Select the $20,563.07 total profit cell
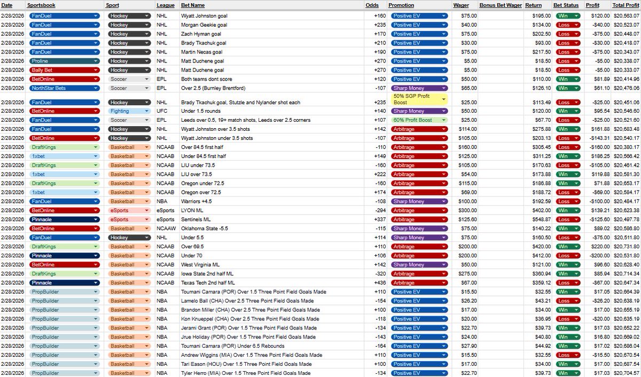 coord(626,16)
